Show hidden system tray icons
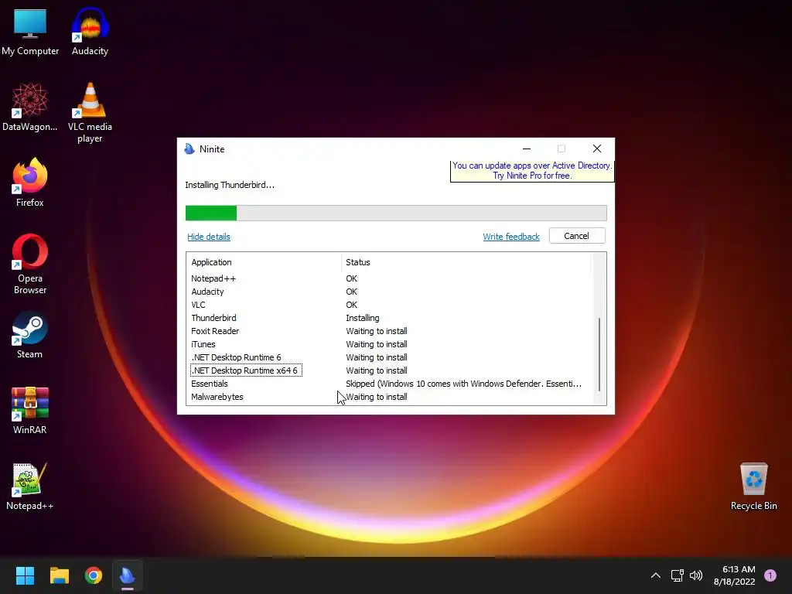The width and height of the screenshot is (792, 594). click(x=656, y=575)
